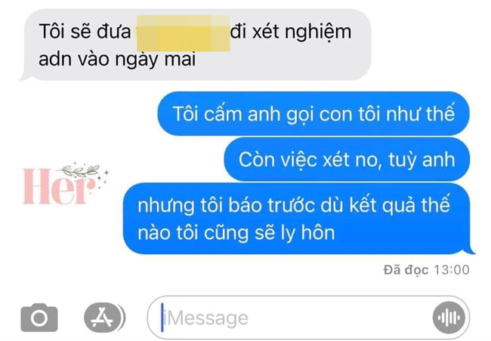Select the bubble "Tôi cấm anh gọi con tôi như thế"

point(313,114)
